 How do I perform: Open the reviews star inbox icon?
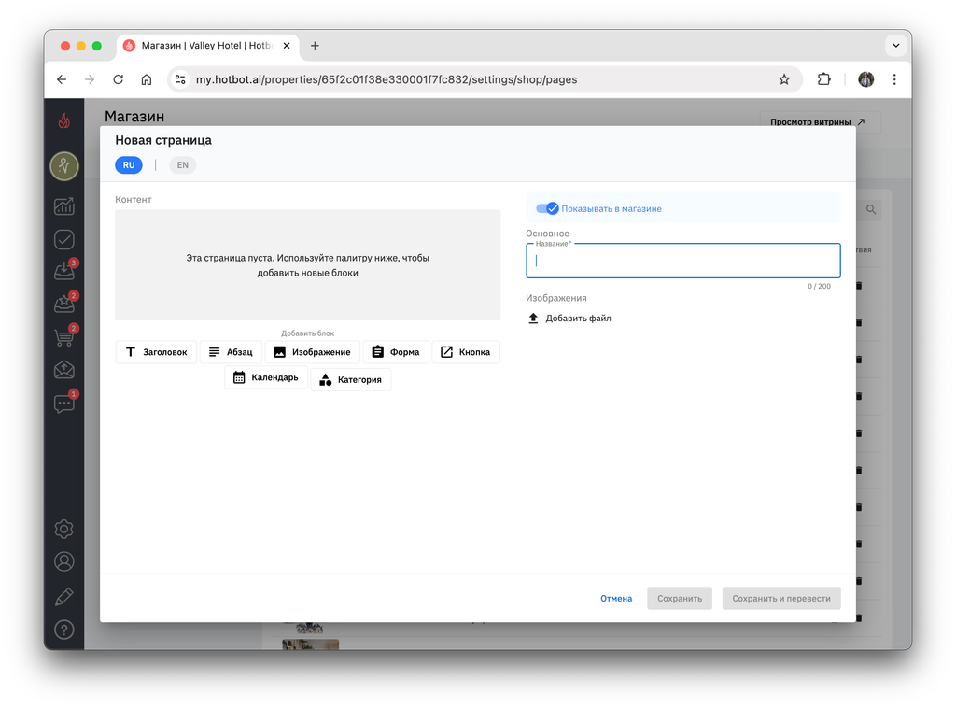point(64,303)
